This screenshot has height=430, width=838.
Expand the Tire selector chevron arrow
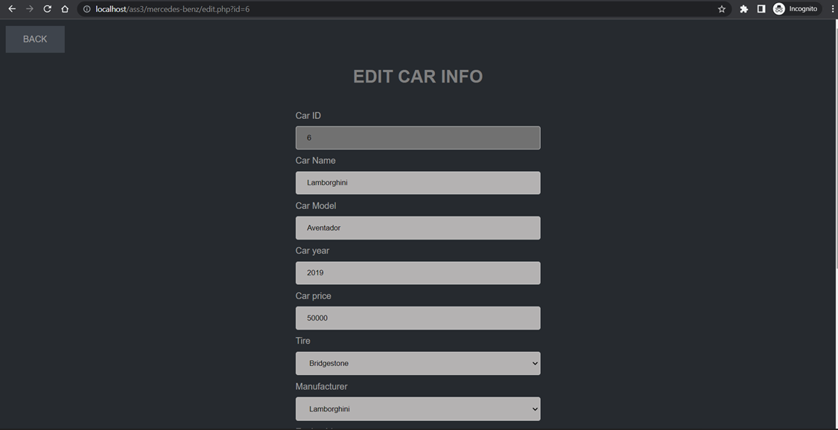[x=534, y=363]
